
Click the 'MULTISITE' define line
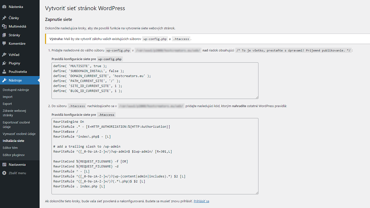point(80,66)
